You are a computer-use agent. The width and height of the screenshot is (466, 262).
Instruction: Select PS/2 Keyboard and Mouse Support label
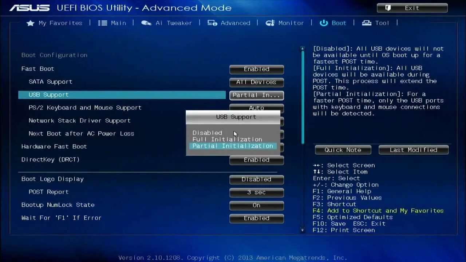(x=85, y=108)
